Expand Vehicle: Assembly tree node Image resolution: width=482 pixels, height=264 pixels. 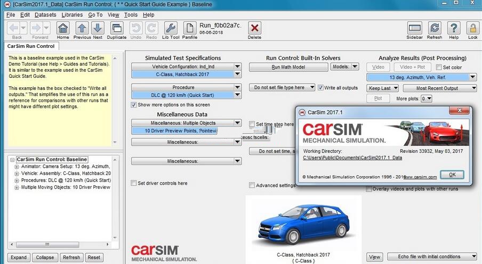point(17,174)
